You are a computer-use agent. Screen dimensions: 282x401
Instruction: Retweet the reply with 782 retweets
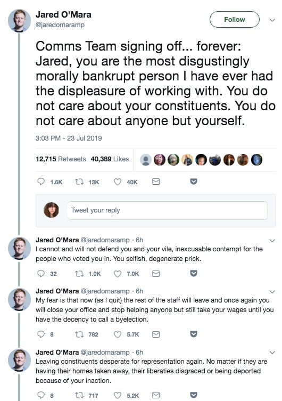(x=79, y=334)
